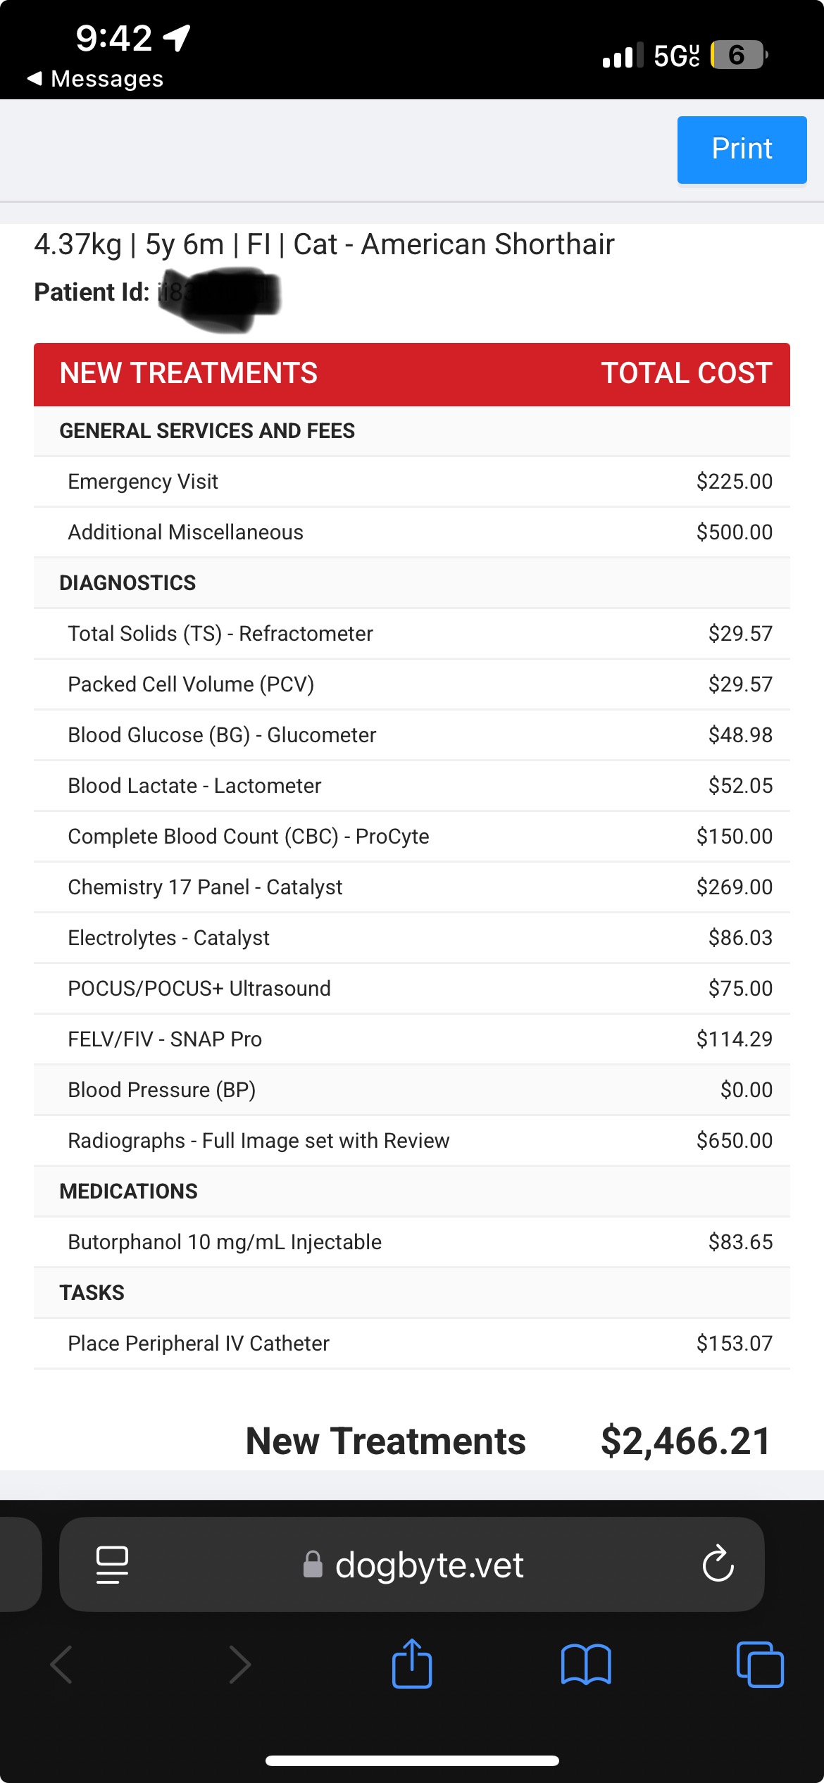824x1783 pixels.
Task: Return to Messages via back arrow
Action: (x=95, y=78)
